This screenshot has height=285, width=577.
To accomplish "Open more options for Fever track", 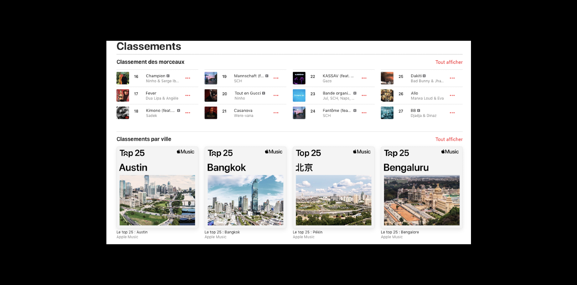I will [x=188, y=96].
